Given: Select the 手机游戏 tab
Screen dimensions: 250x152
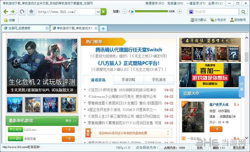Looking at the screenshot, I should click(159, 80).
